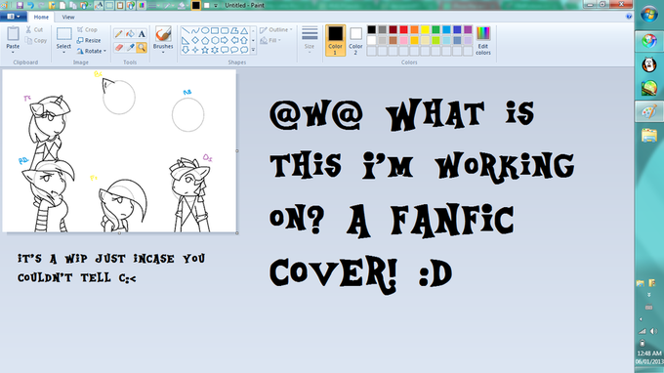Choose the Six-point star shape

point(215,50)
